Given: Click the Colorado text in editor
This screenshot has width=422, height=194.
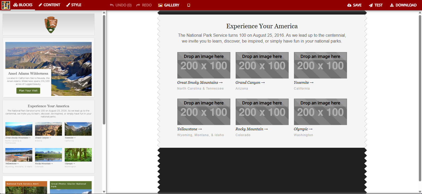Looking at the screenshot, I should pos(243,135).
